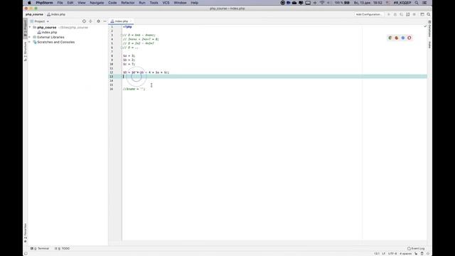Viewport: 455px width, 256px height.
Task: Open the Run menu
Action: click(142, 3)
